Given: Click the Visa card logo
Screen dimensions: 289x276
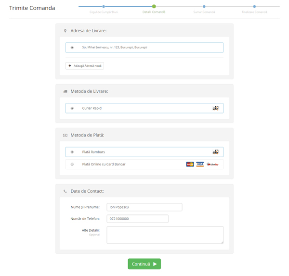Looking at the screenshot, I should click(200, 164).
